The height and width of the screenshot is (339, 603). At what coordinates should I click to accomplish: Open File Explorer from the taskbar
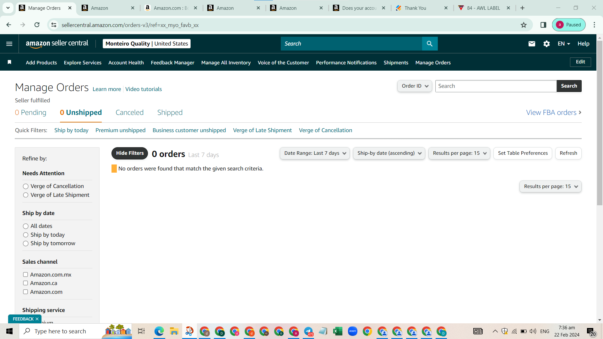[x=174, y=331]
